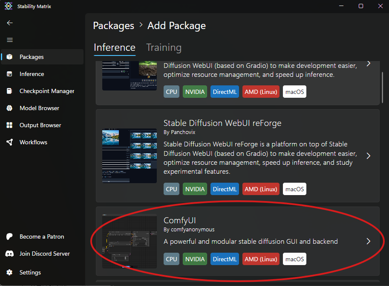Open Workflows from the sidebar
389x286 pixels.
coord(43,142)
